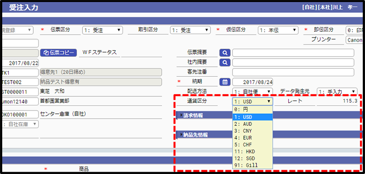This screenshot has height=174, width=365.
Task: Click the 首都圏営業部 text
Action: pyautogui.click(x=55, y=101)
